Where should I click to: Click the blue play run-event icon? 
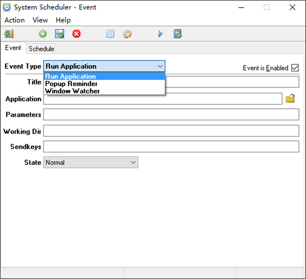pyautogui.click(x=161, y=34)
